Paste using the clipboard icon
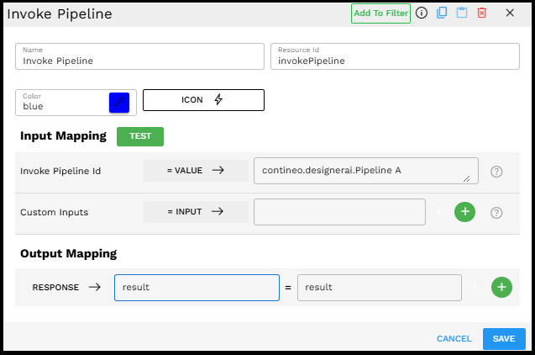This screenshot has height=355, width=535. 462,13
